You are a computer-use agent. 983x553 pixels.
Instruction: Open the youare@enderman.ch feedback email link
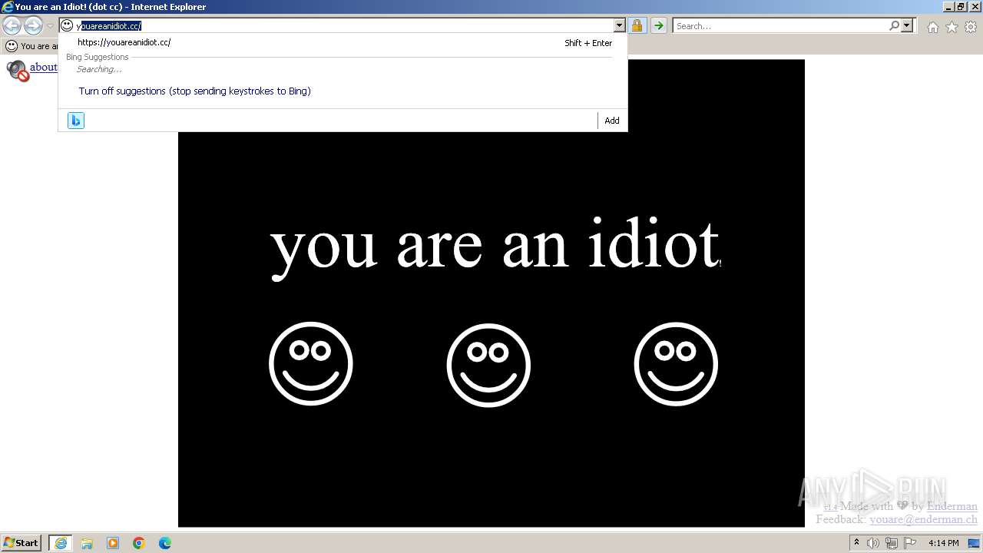coord(923,519)
